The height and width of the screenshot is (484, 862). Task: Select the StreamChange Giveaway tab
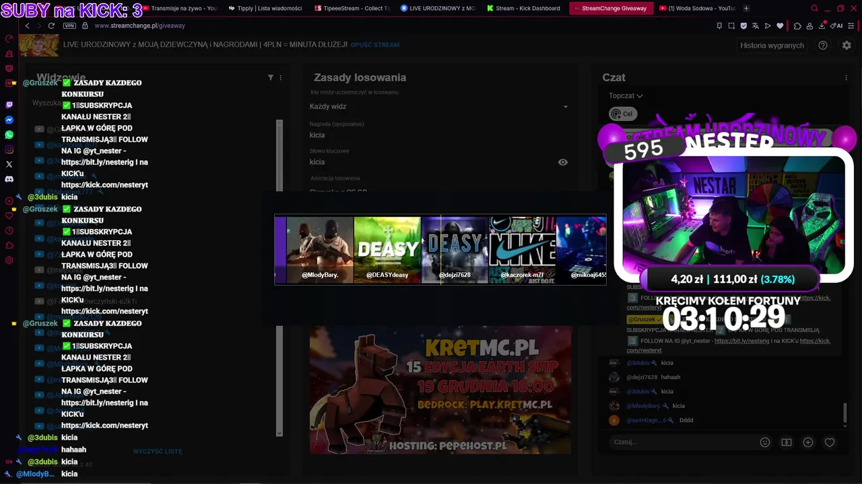click(x=610, y=8)
